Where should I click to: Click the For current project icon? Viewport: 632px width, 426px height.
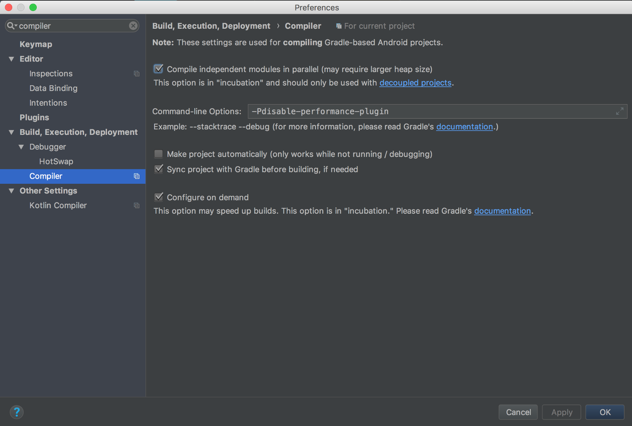(x=339, y=26)
